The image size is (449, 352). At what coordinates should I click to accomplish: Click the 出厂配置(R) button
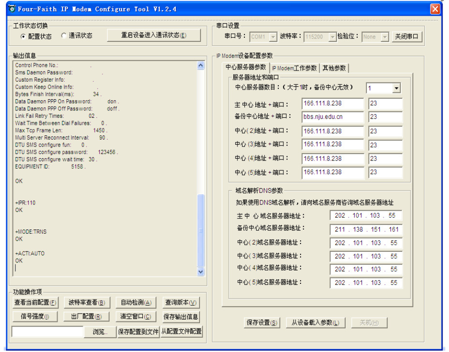(86, 316)
